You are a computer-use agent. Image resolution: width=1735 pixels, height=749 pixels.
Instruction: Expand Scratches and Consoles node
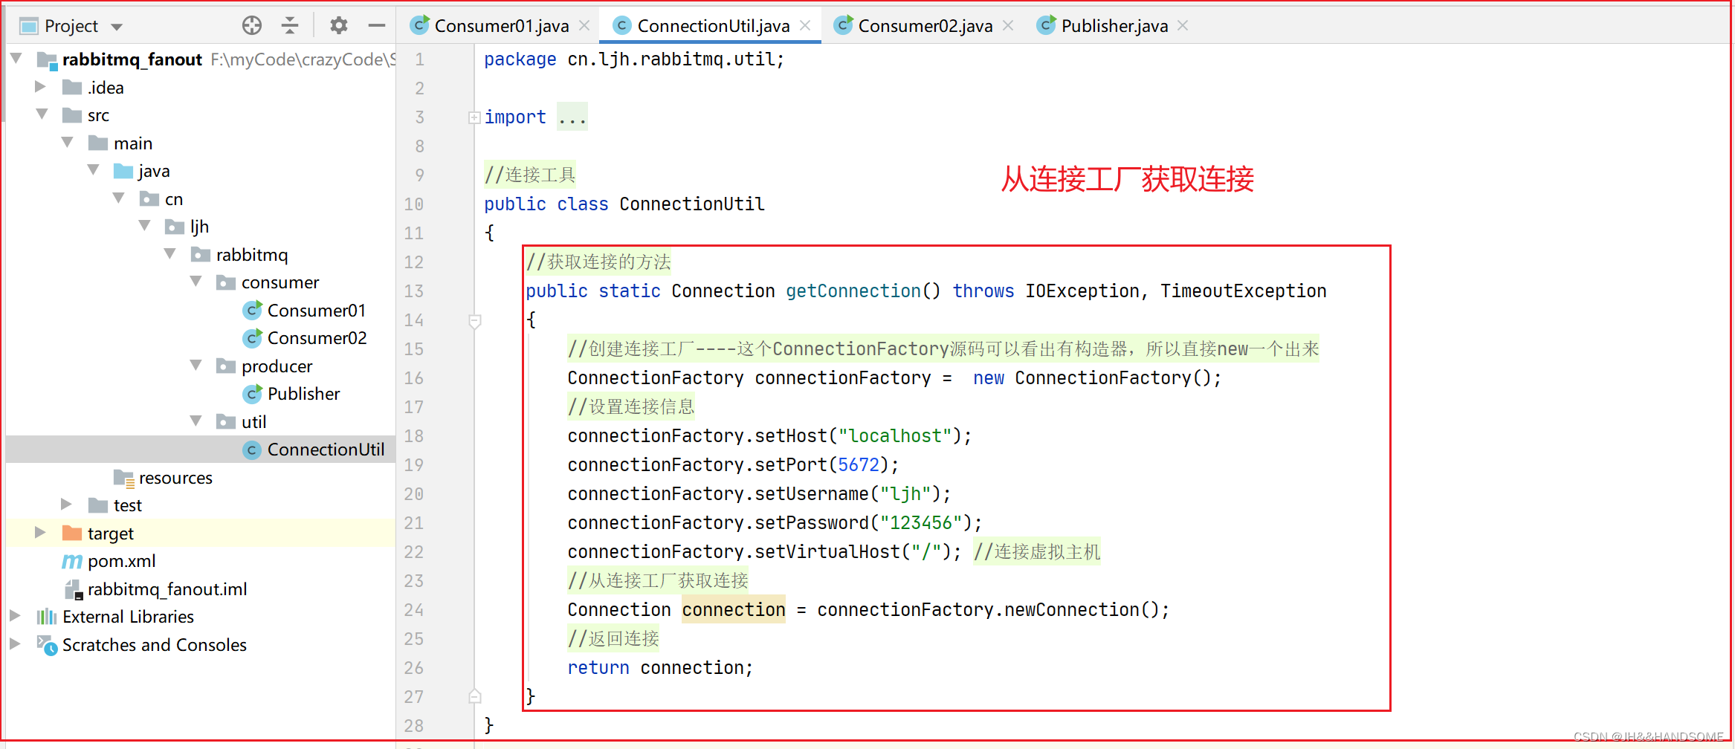(x=15, y=644)
